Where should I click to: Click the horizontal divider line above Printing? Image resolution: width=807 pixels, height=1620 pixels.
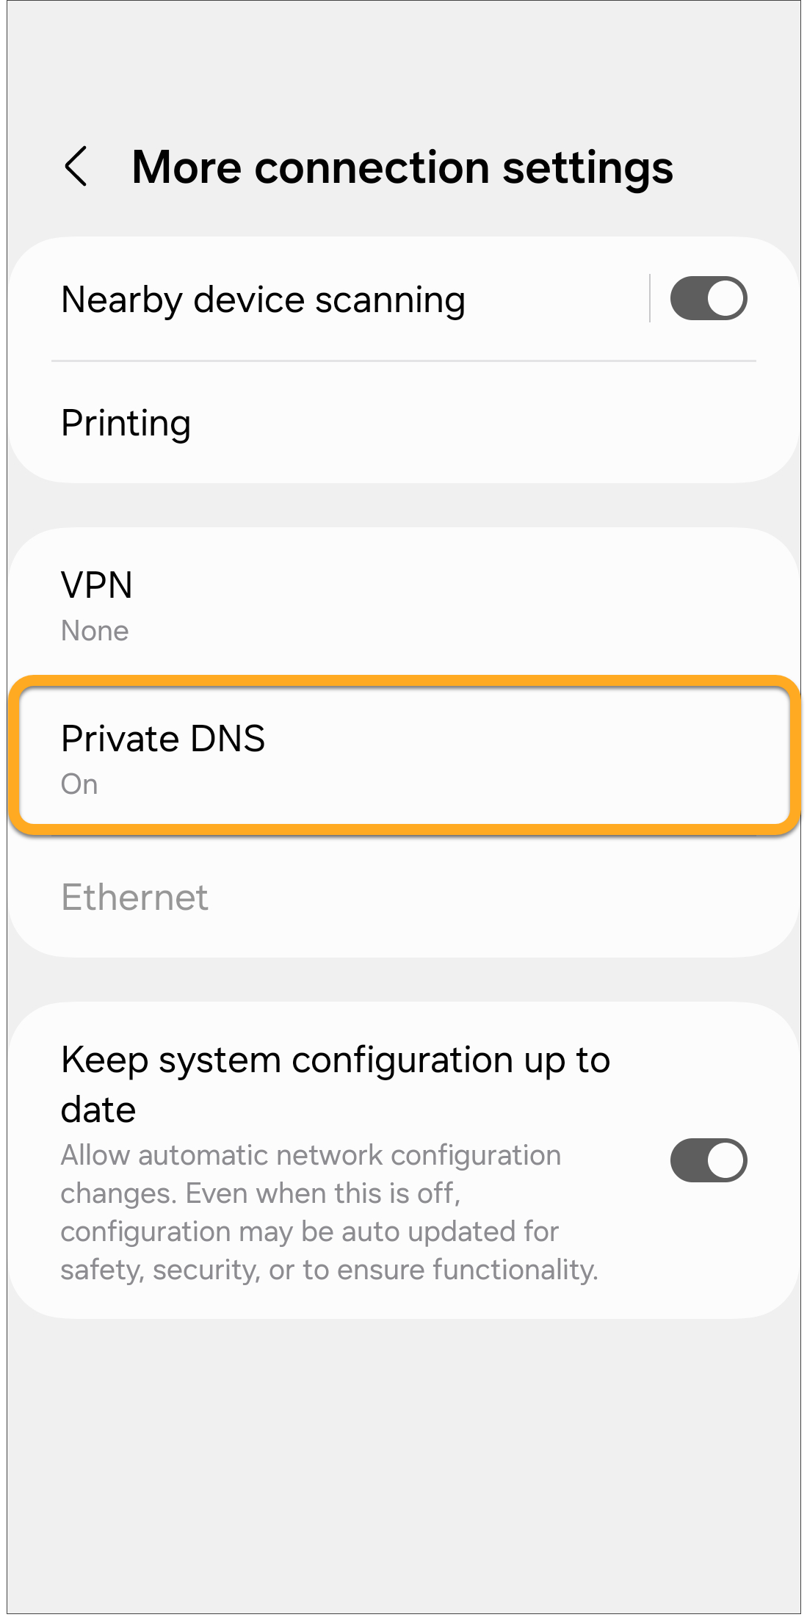(404, 361)
